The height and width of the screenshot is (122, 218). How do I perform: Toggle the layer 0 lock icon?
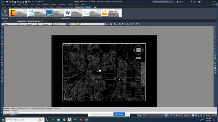[78, 24]
